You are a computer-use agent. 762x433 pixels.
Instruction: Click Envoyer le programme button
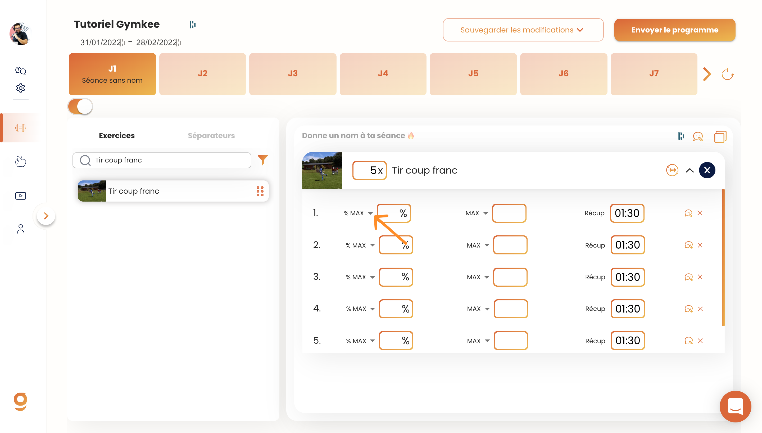tap(674, 30)
